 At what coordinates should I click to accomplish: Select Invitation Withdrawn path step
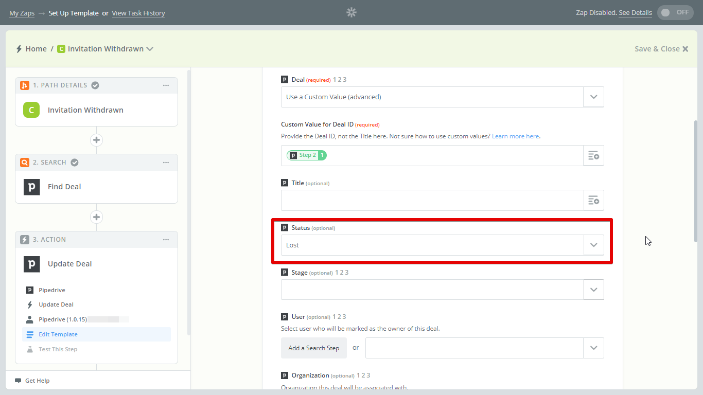pos(96,110)
